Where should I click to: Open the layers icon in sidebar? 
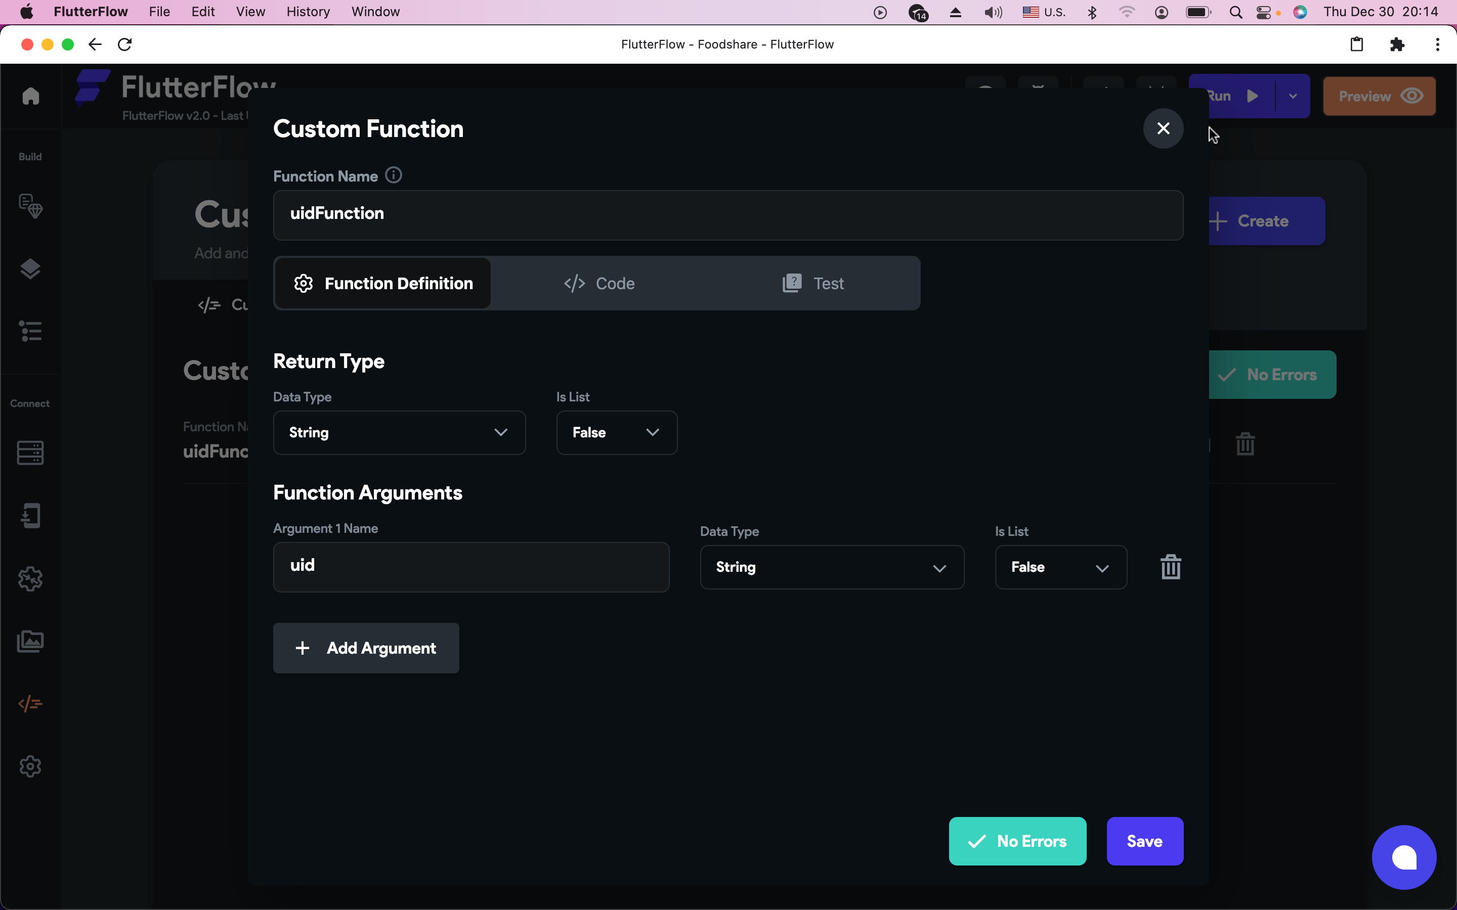pos(31,269)
